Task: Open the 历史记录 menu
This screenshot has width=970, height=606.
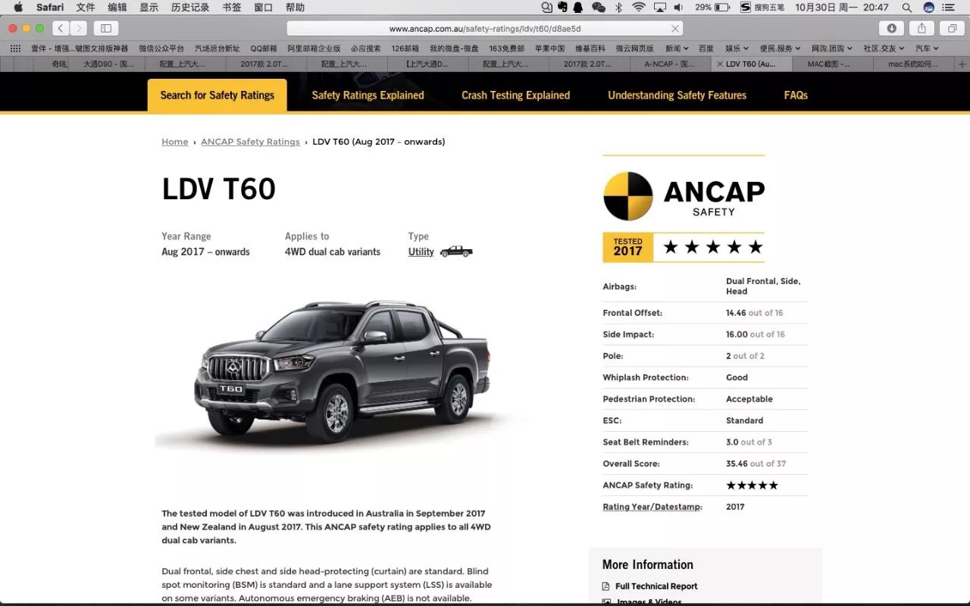Action: [190, 8]
